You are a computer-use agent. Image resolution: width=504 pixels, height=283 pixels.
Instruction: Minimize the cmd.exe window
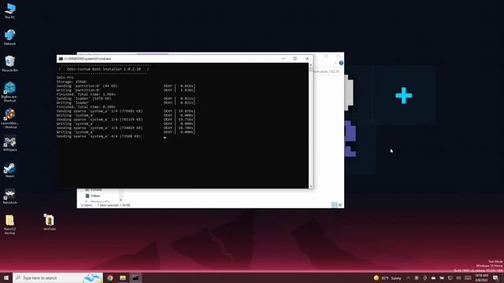tap(283, 59)
